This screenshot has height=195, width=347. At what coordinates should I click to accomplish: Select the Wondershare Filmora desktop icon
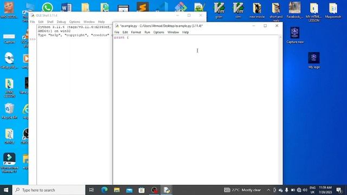[9, 162]
